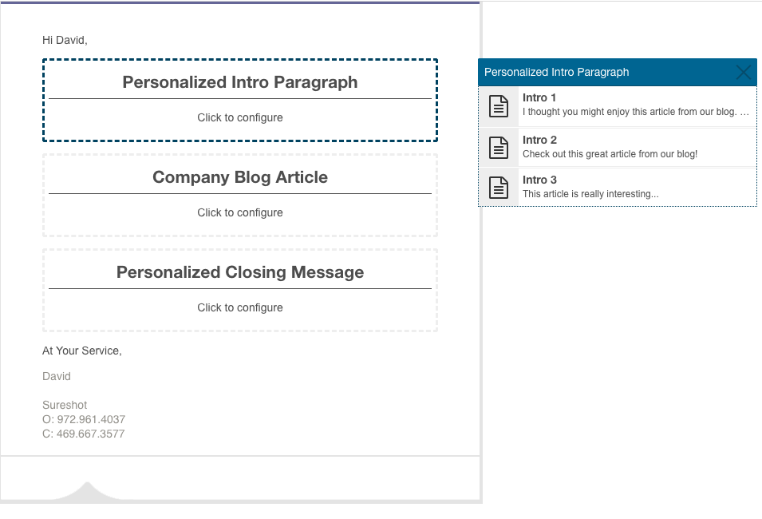Click the 'At Your Service,' sign-off text

82,351
